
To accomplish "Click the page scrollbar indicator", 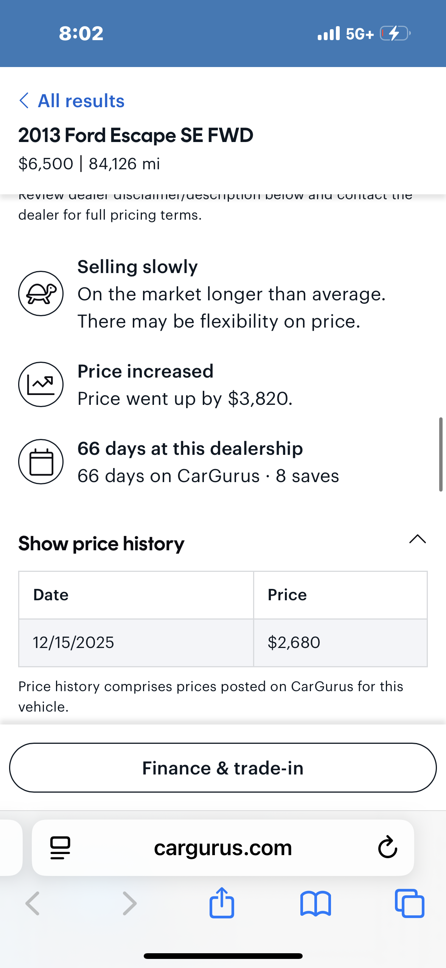I will tap(440, 454).
